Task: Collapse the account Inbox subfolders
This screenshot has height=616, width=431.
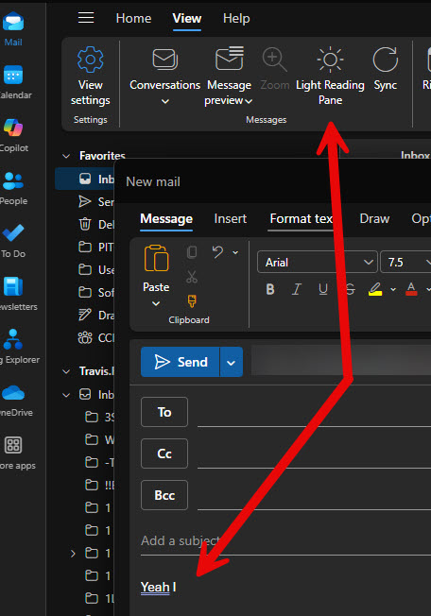Action: point(66,394)
